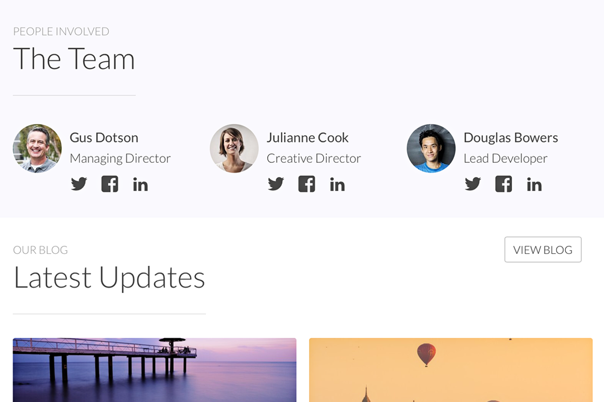Open the pier blog post image
Image resolution: width=604 pixels, height=402 pixels.
pyautogui.click(x=154, y=369)
